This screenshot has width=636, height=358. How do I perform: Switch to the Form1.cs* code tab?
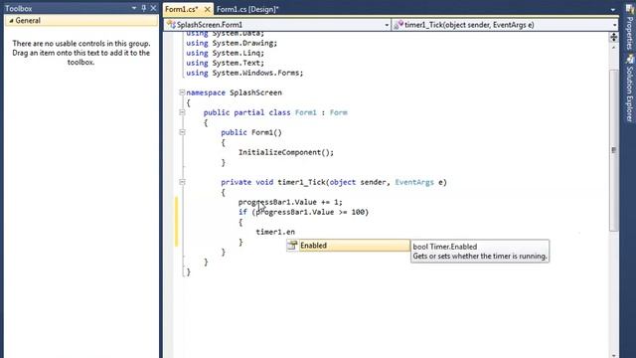point(182,9)
